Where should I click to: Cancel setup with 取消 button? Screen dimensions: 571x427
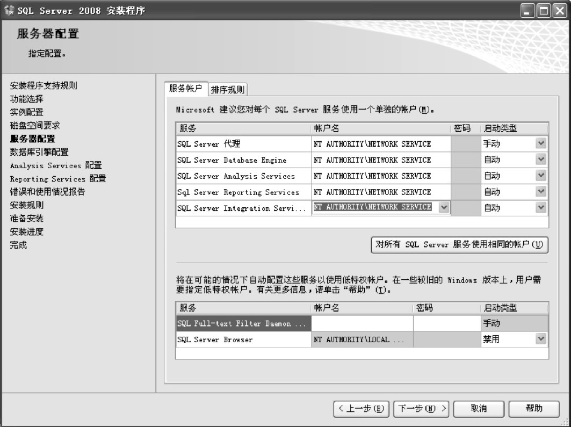479,409
